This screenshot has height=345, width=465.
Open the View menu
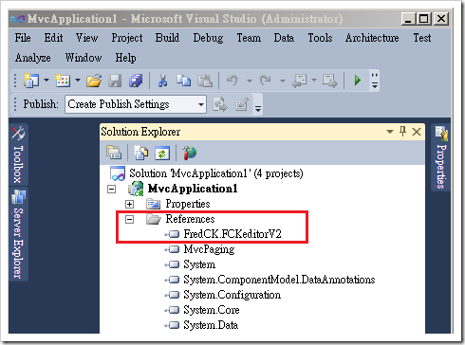(86, 38)
